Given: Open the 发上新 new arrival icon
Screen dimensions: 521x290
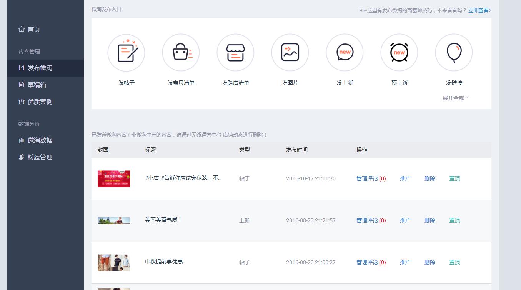Looking at the screenshot, I should (345, 52).
